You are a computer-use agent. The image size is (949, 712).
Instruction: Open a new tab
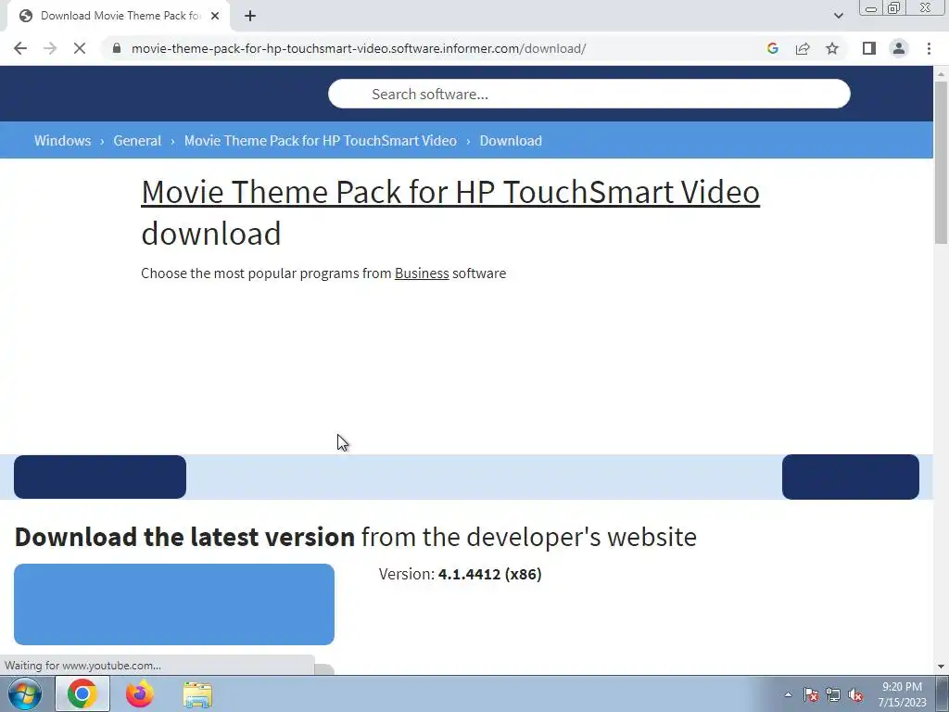point(250,16)
